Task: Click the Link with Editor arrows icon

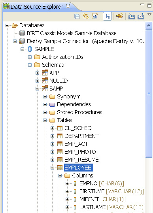Action: [x=86, y=16]
